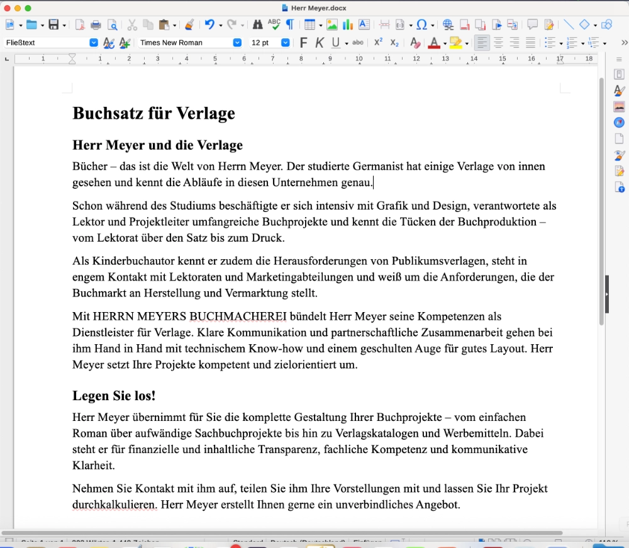Toggle underline formatting
Screen dimensions: 629x548
[x=336, y=43]
